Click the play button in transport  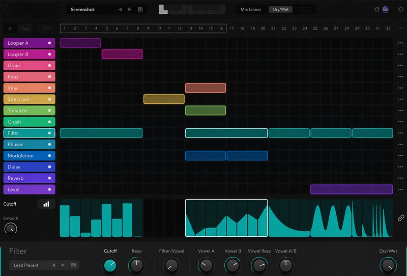[x=10, y=29]
